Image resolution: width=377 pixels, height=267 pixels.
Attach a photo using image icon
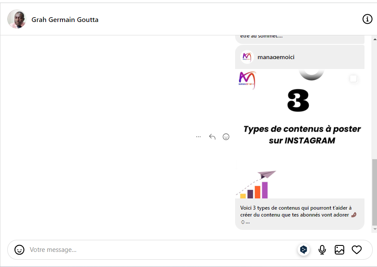point(339,250)
